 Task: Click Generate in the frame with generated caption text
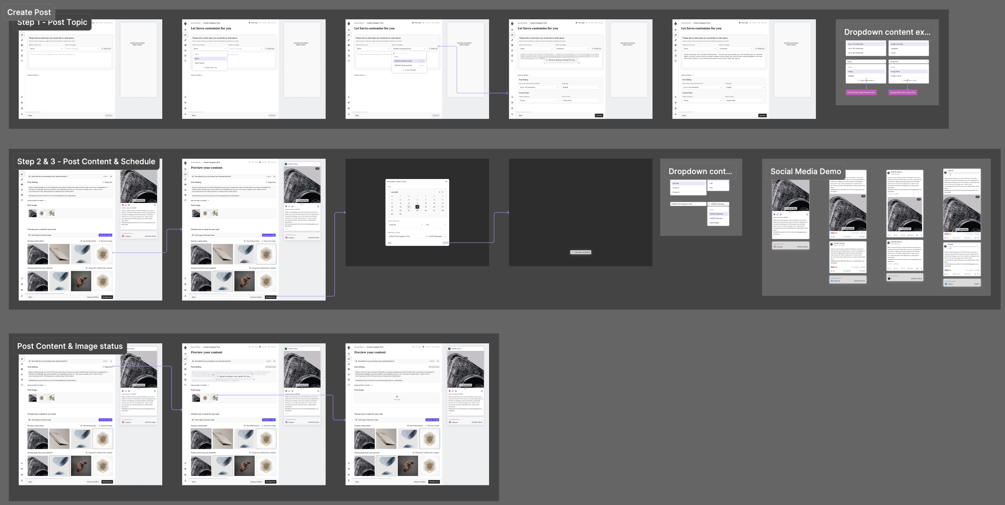[762, 115]
